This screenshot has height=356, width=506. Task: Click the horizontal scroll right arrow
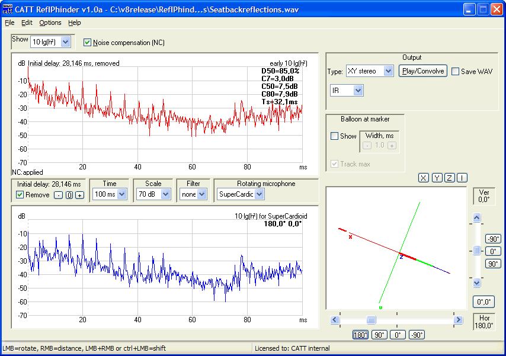pyautogui.click(x=458, y=320)
